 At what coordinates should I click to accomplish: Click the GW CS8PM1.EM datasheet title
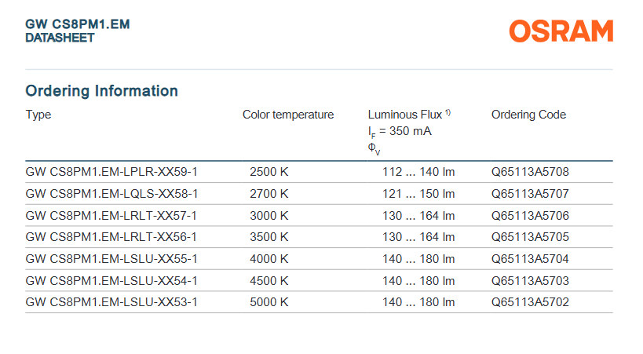pyautogui.click(x=78, y=24)
